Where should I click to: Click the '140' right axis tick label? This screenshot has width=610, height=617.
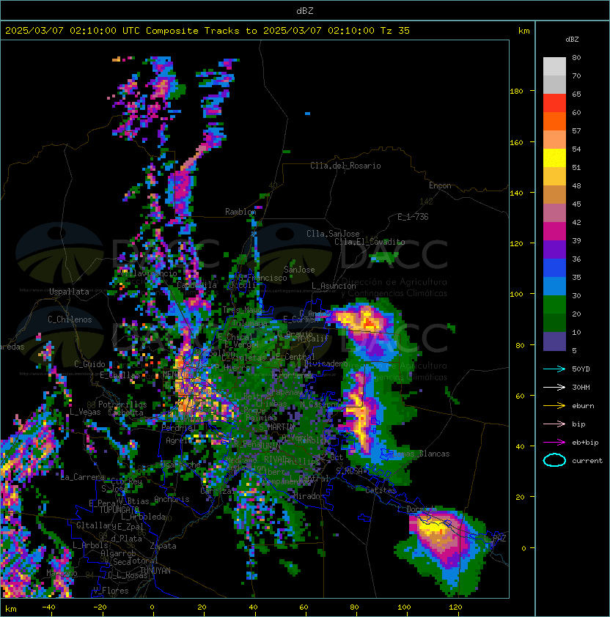pos(516,193)
